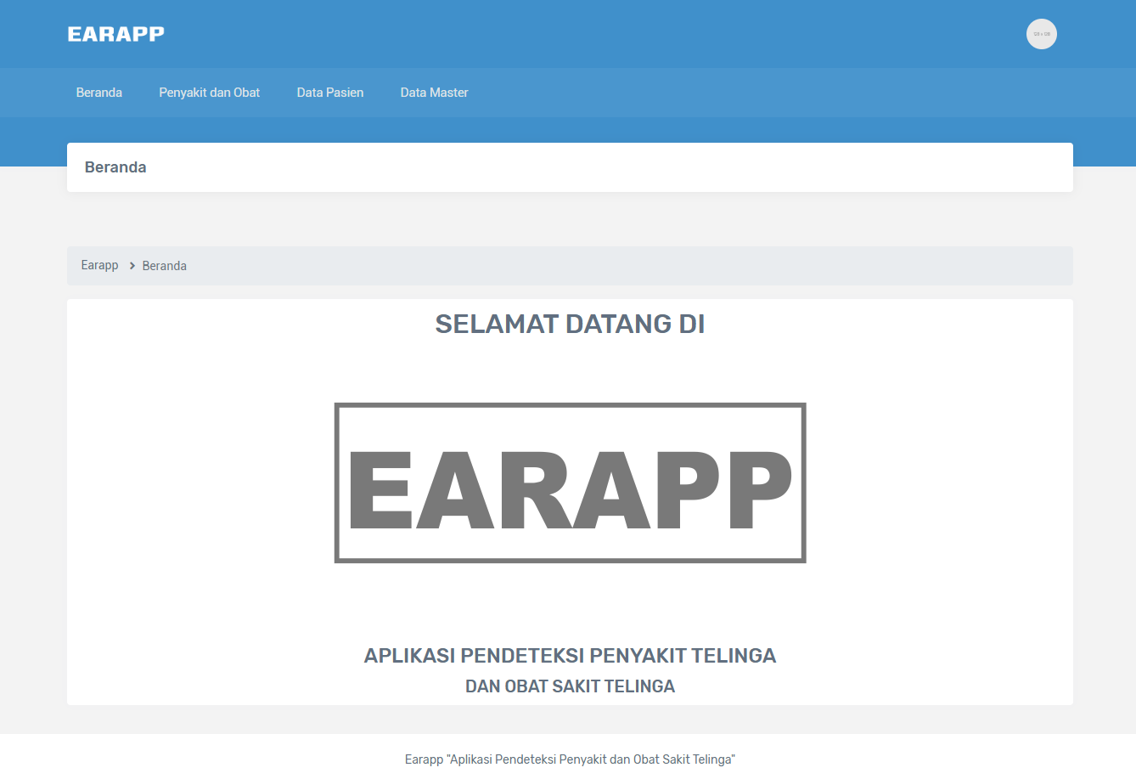This screenshot has height=779, width=1136.
Task: Click the breadcrumb chevron separator arrow
Action: click(132, 266)
